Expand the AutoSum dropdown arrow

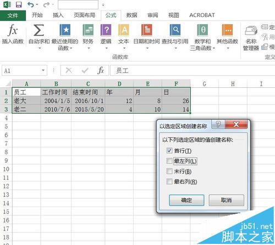39,48
